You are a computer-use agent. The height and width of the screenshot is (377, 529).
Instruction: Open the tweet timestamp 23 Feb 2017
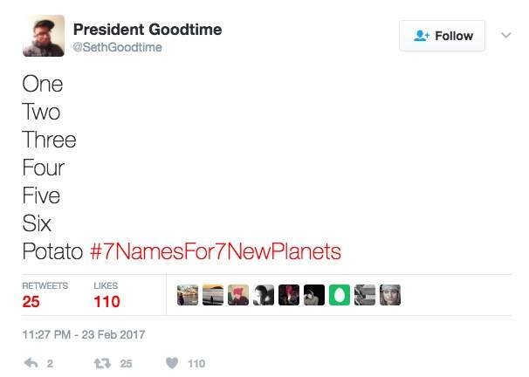click(x=84, y=334)
